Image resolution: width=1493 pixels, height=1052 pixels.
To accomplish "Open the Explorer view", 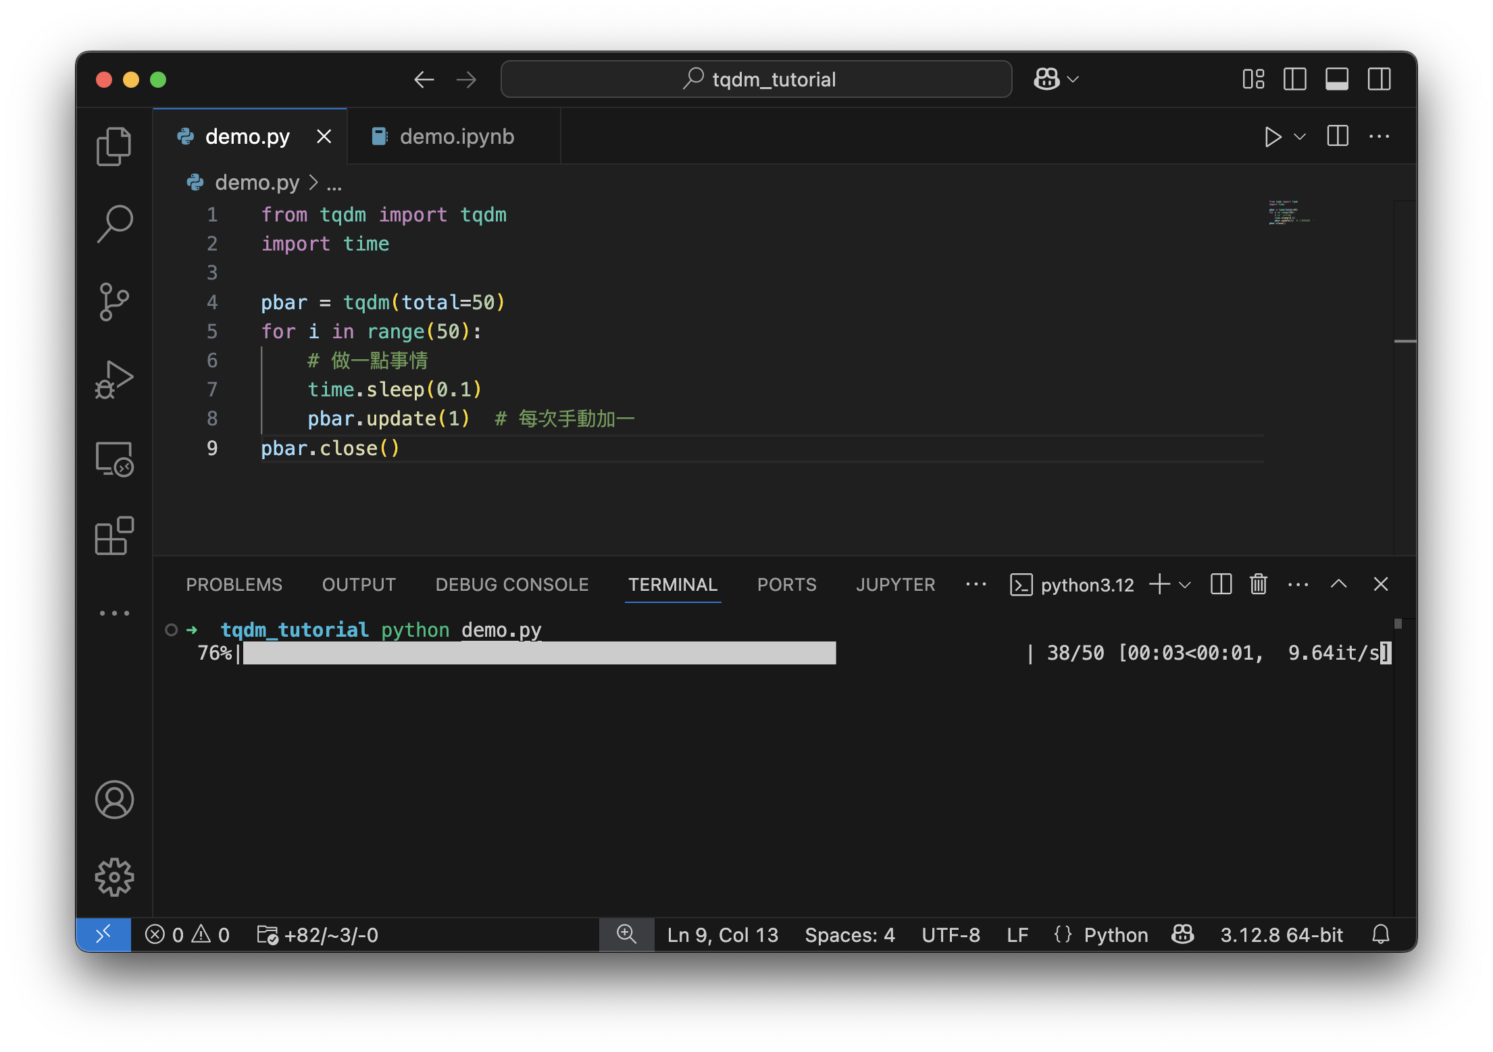I will click(x=114, y=146).
